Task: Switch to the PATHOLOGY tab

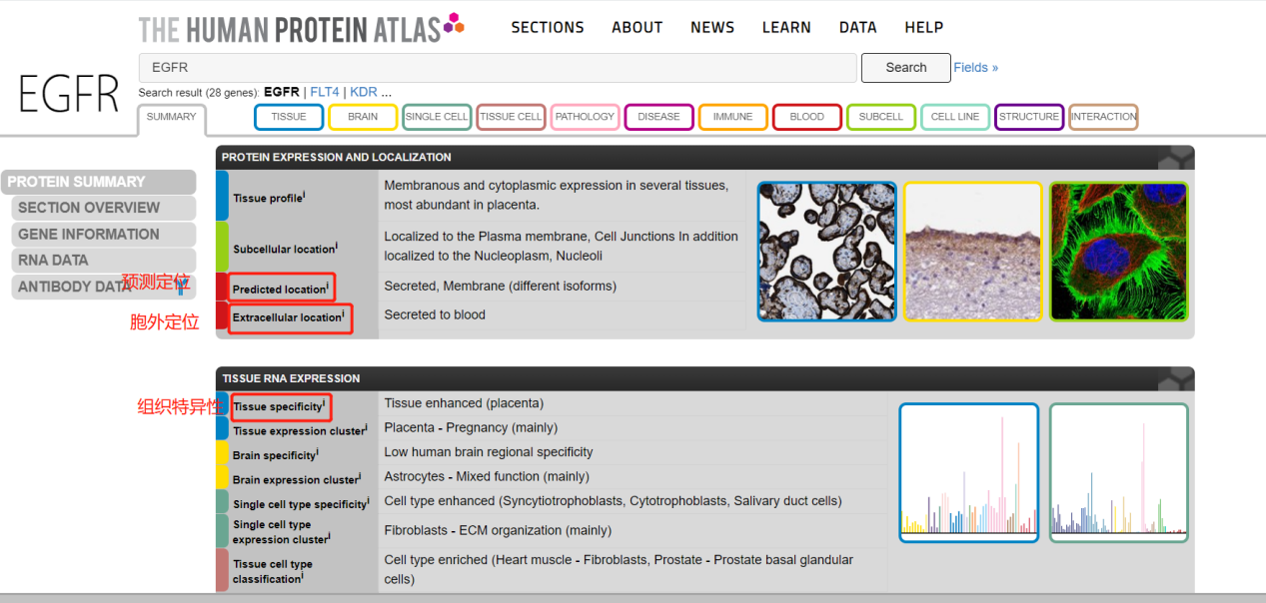Action: point(585,117)
